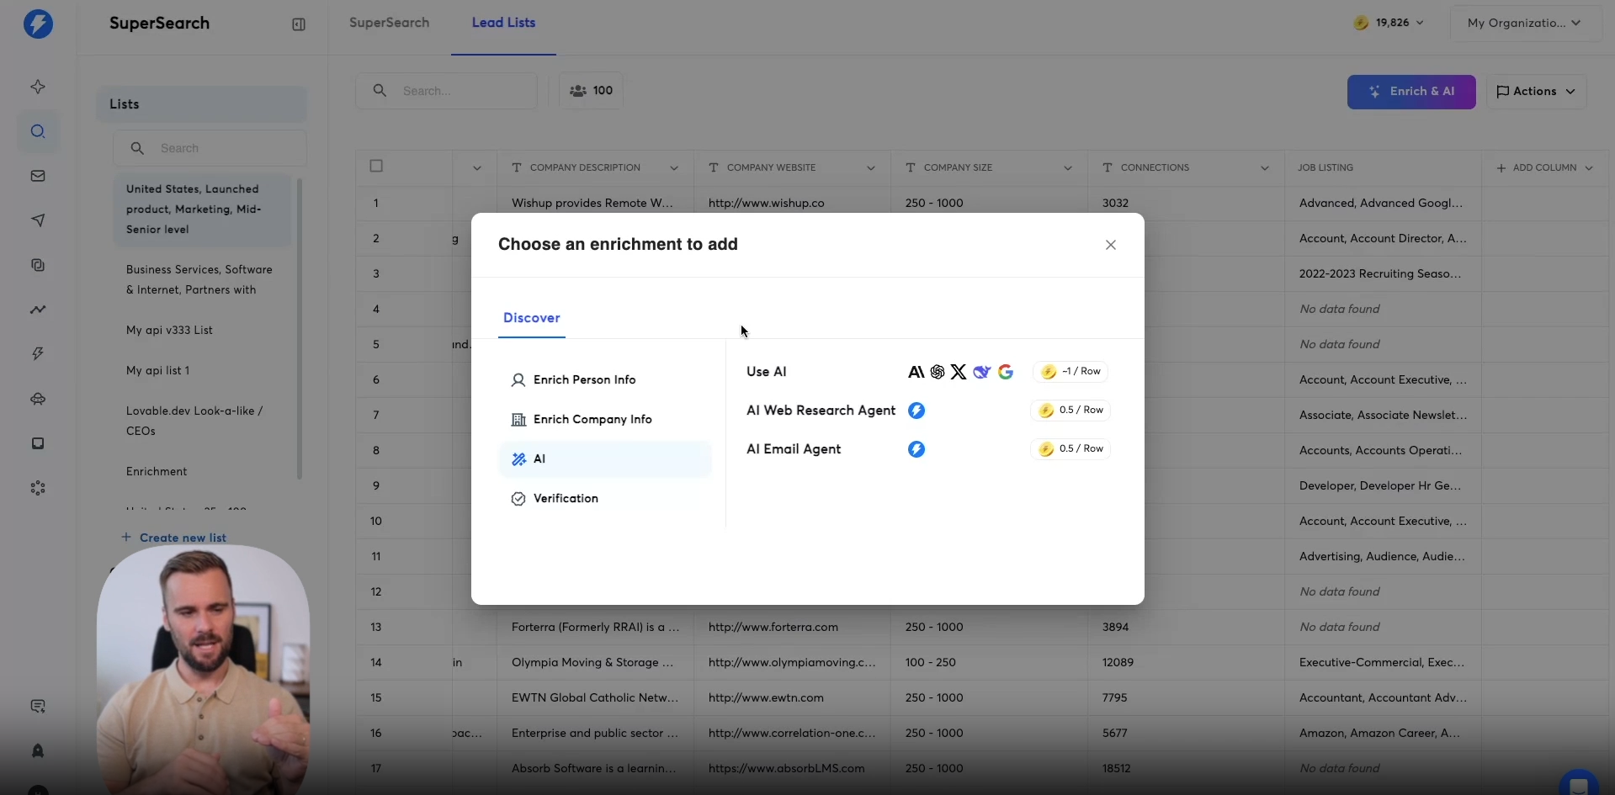The height and width of the screenshot is (795, 1615).
Task: Click the Lists panel header
Action: point(201,104)
